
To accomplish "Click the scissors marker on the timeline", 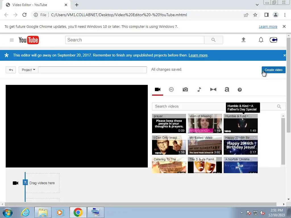I will click(x=25, y=182).
